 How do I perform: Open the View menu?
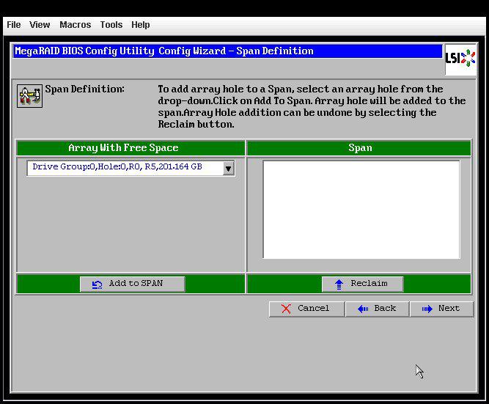point(40,25)
